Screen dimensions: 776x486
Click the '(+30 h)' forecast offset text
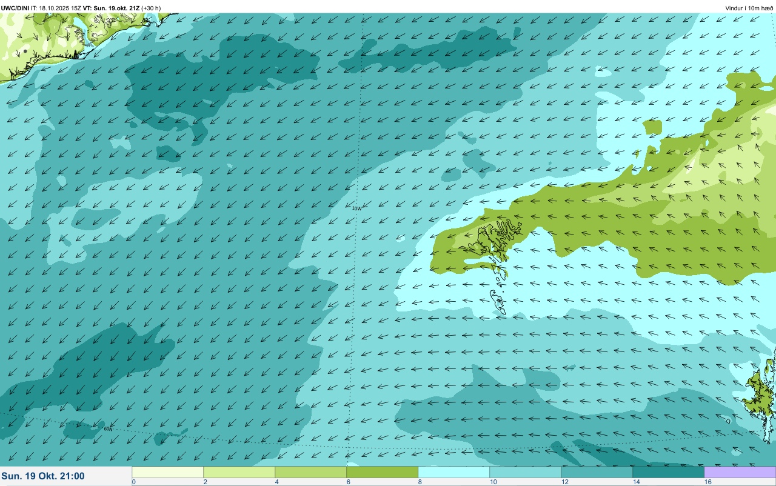pyautogui.click(x=151, y=8)
